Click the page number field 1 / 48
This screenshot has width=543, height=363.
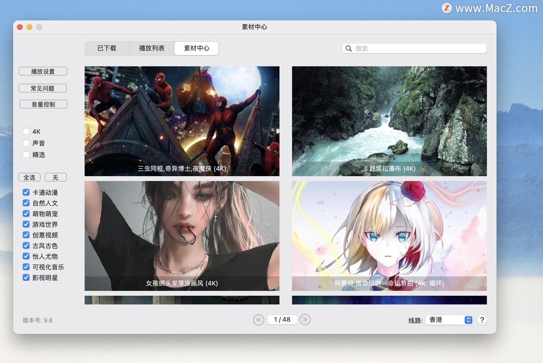[282, 320]
